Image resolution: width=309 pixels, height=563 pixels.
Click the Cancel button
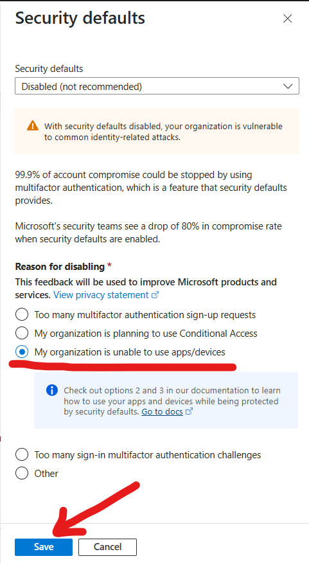click(x=108, y=547)
